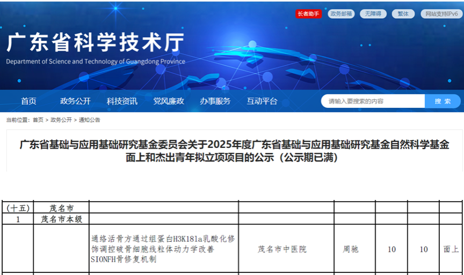Click the search input field
The height and width of the screenshot is (275, 464).
[x=373, y=101]
